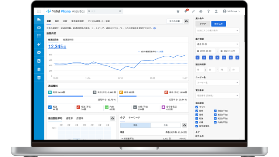
Task: Click the 12,345 回 total calls link
Action: tap(57, 47)
